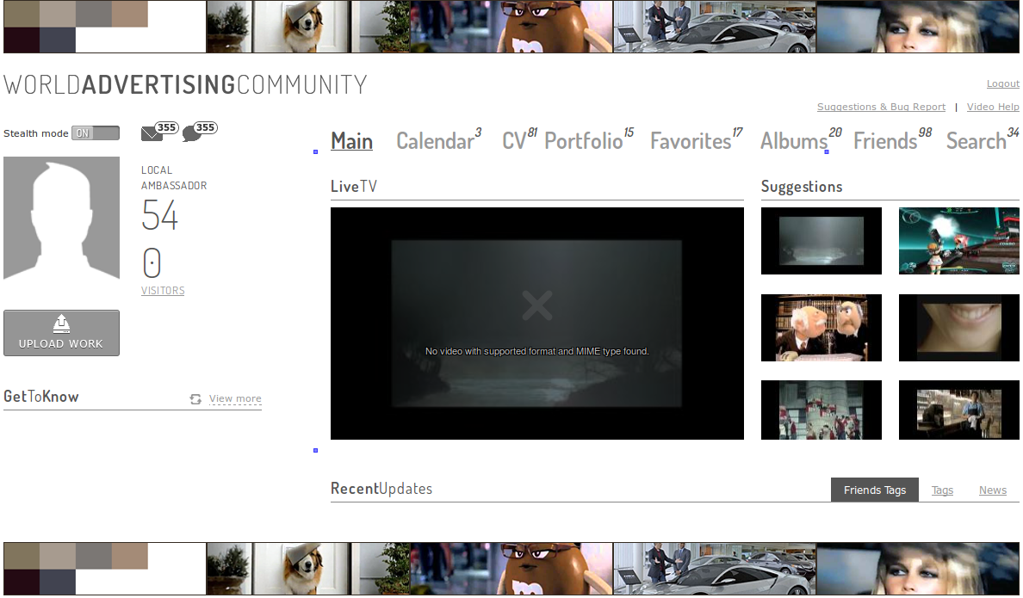Open the red-dressed crowd suggestion thumbnail

(x=821, y=410)
